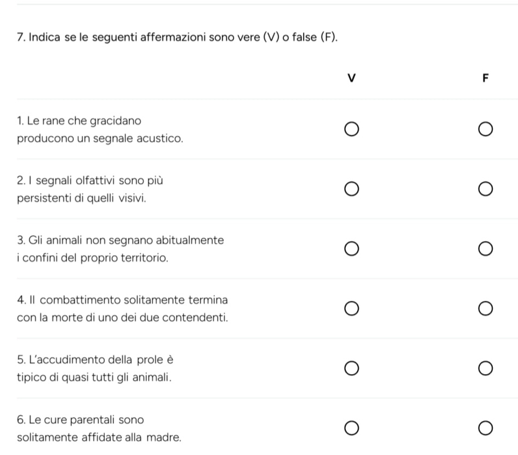Mark combat statement 4 as false (F)
This screenshot has width=518, height=455.
pos(485,308)
